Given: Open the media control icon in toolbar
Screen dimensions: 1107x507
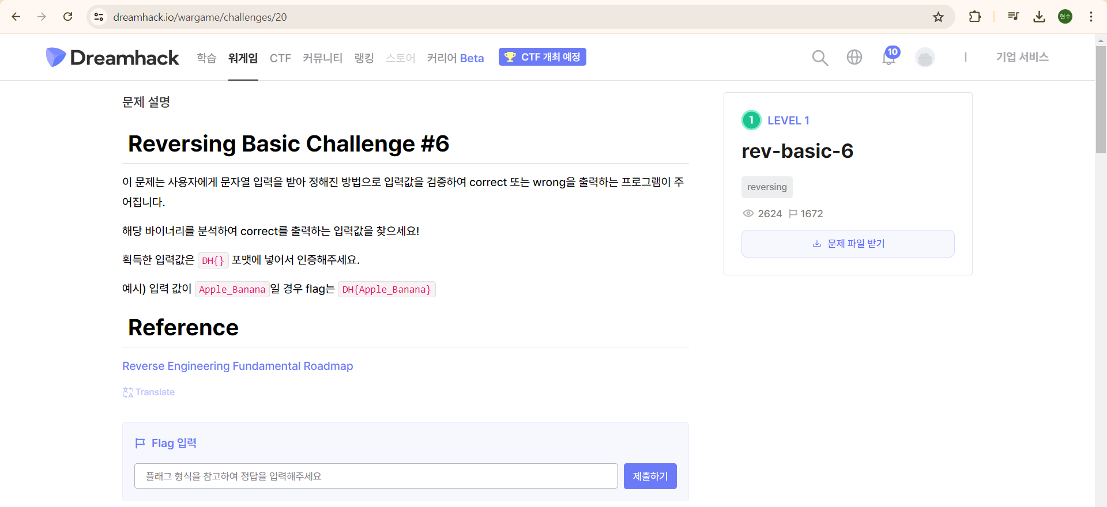Looking at the screenshot, I should click(x=1013, y=17).
